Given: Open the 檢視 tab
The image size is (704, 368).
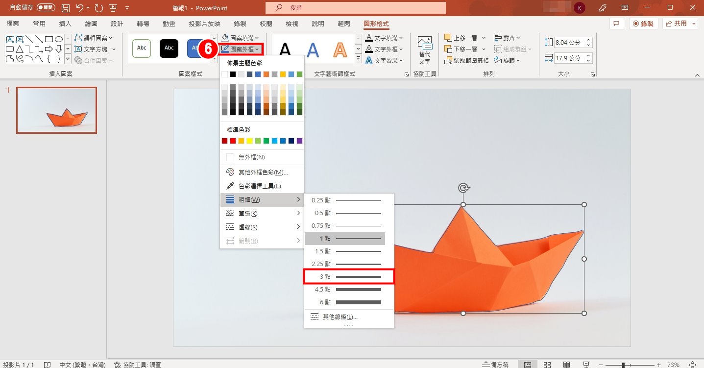Looking at the screenshot, I should point(291,24).
